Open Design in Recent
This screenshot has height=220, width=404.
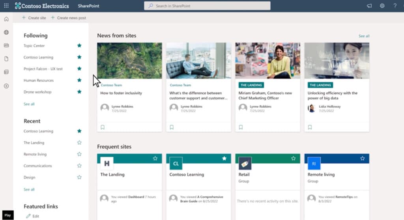(29, 177)
